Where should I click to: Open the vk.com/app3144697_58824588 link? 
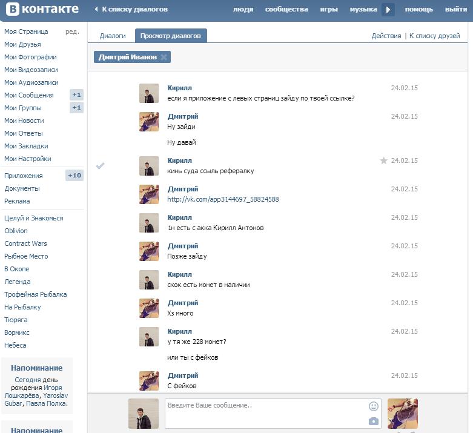[x=223, y=199]
